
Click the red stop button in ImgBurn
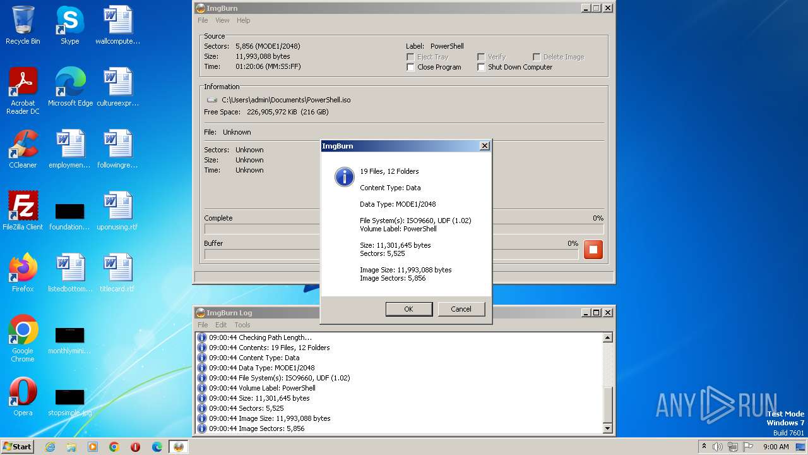coord(593,250)
